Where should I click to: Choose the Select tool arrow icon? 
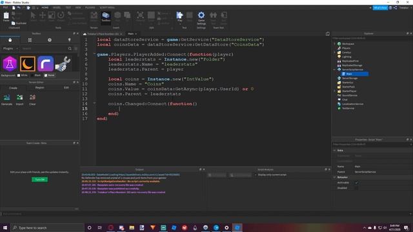point(33,15)
